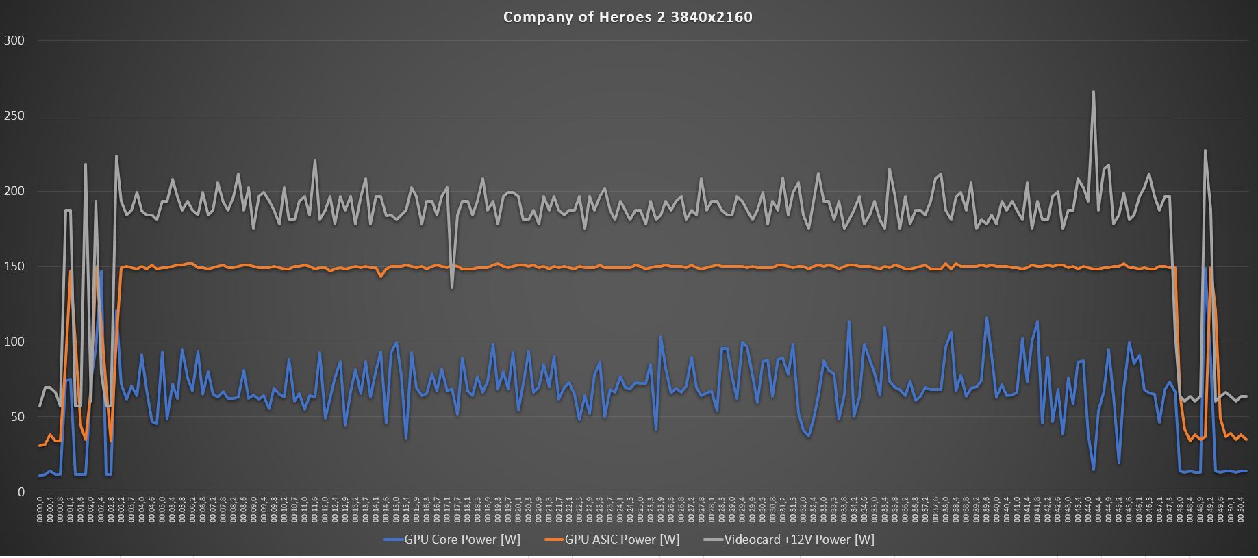This screenshot has height=558, width=1258.
Task: Click the 00:45,2 time axis label
Action: (x=1118, y=511)
